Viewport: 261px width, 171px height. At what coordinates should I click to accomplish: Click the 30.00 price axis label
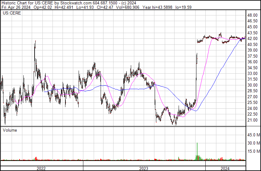[x=252, y=85]
